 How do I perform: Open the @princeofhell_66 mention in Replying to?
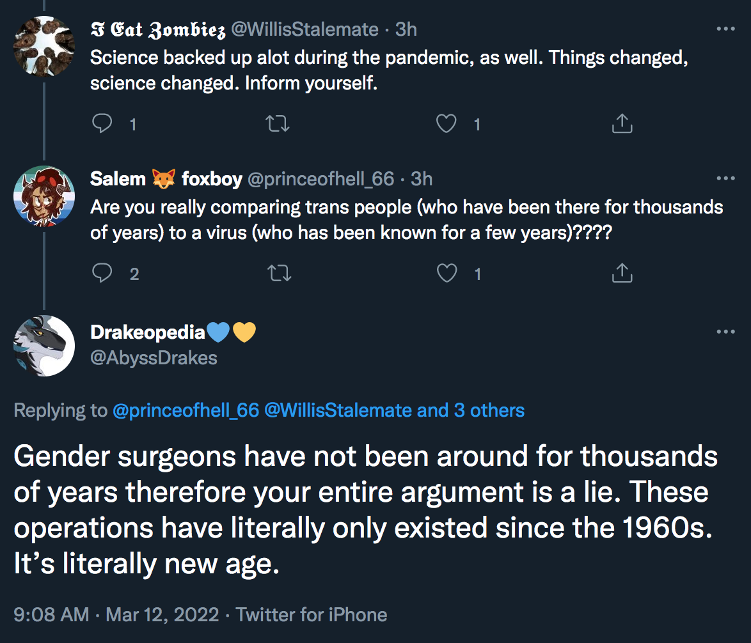(186, 410)
